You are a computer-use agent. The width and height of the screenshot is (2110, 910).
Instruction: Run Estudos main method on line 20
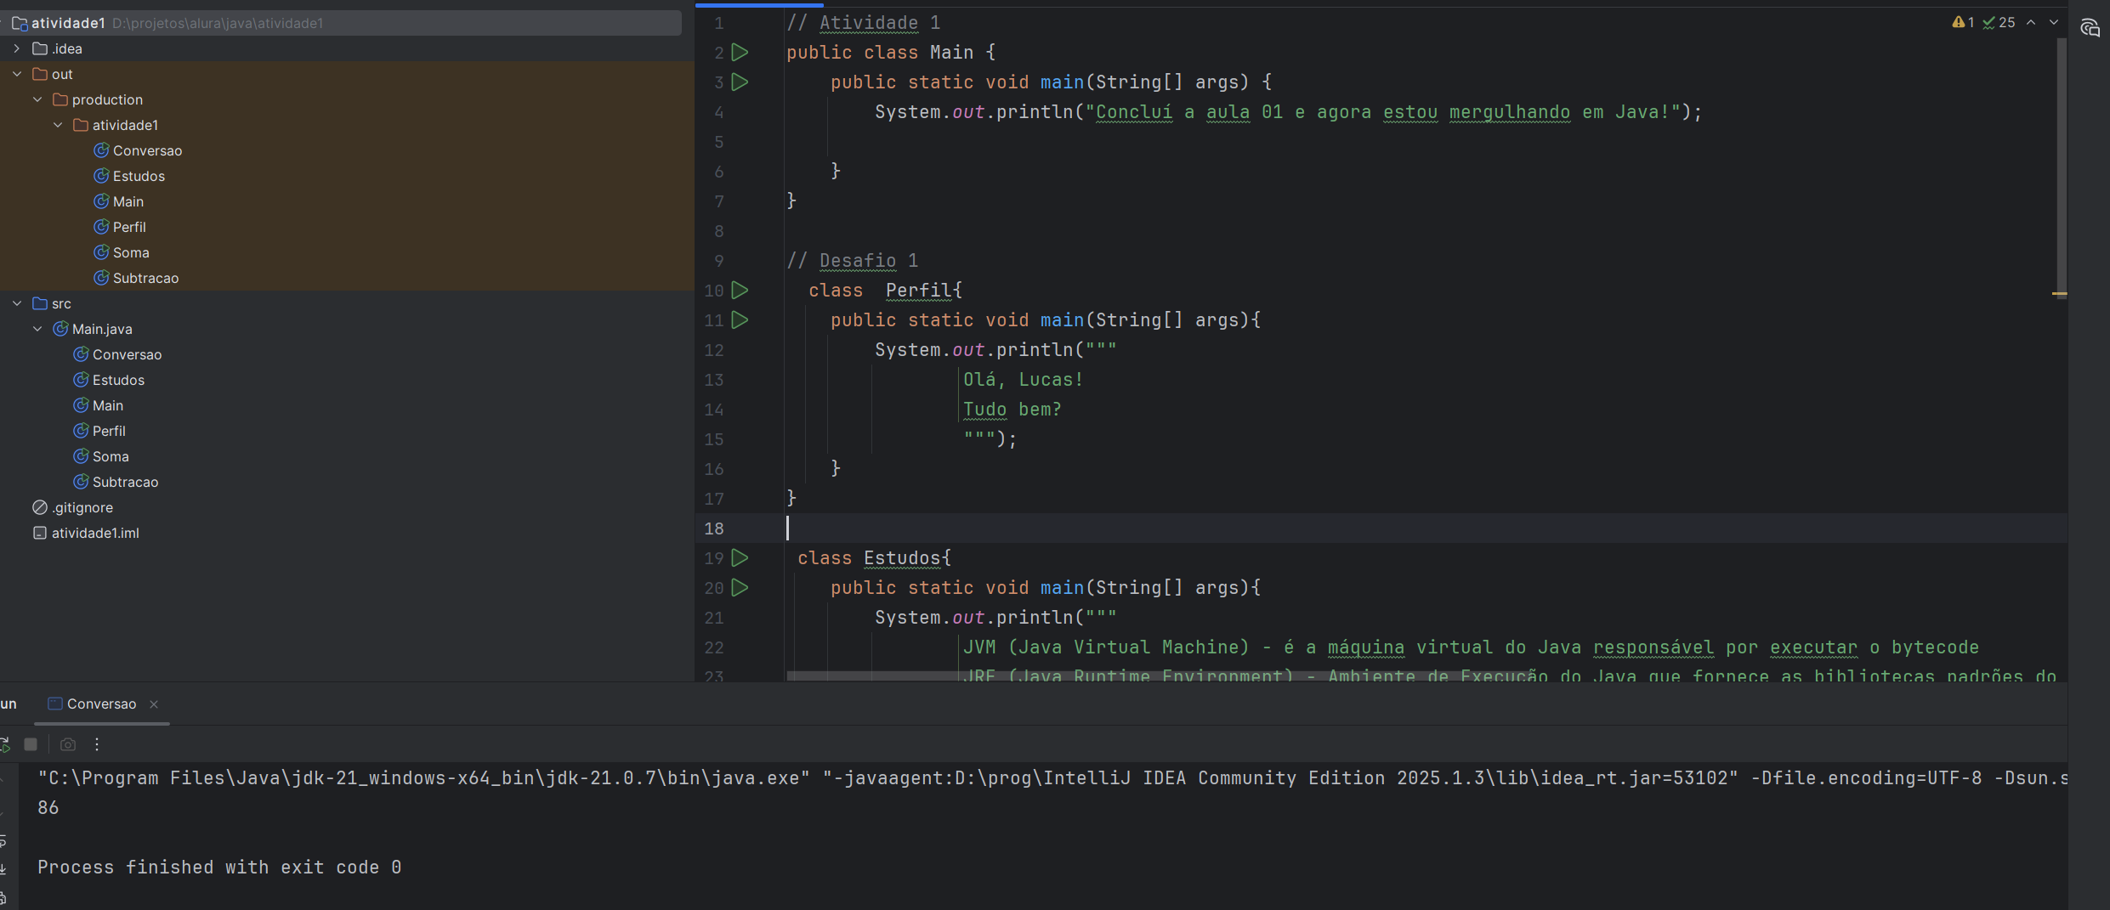[x=740, y=588]
